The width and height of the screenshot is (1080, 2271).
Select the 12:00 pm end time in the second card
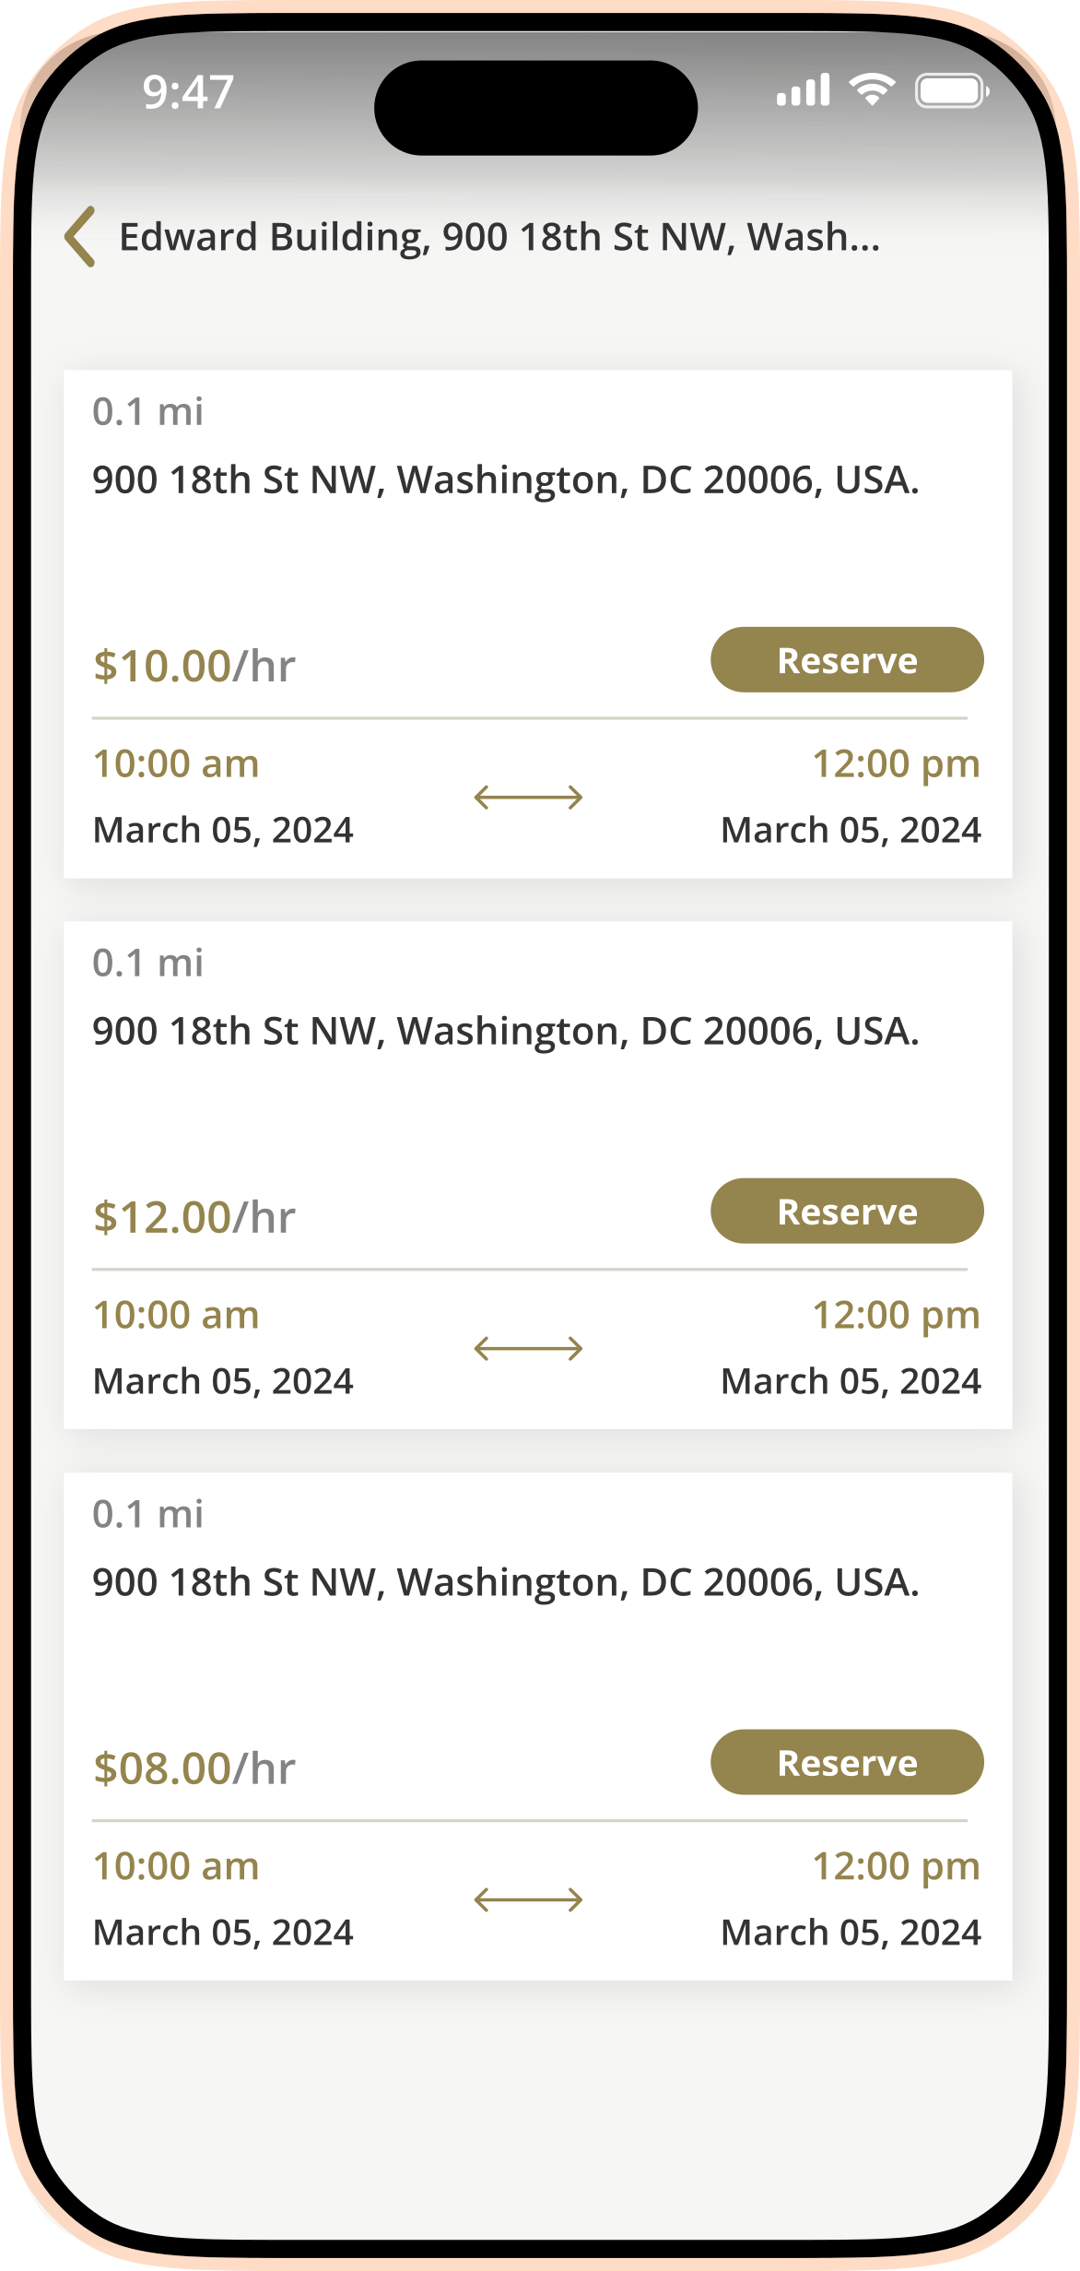(896, 1316)
